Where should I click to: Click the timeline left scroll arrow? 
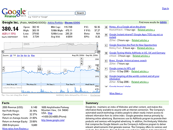[3, 52]
